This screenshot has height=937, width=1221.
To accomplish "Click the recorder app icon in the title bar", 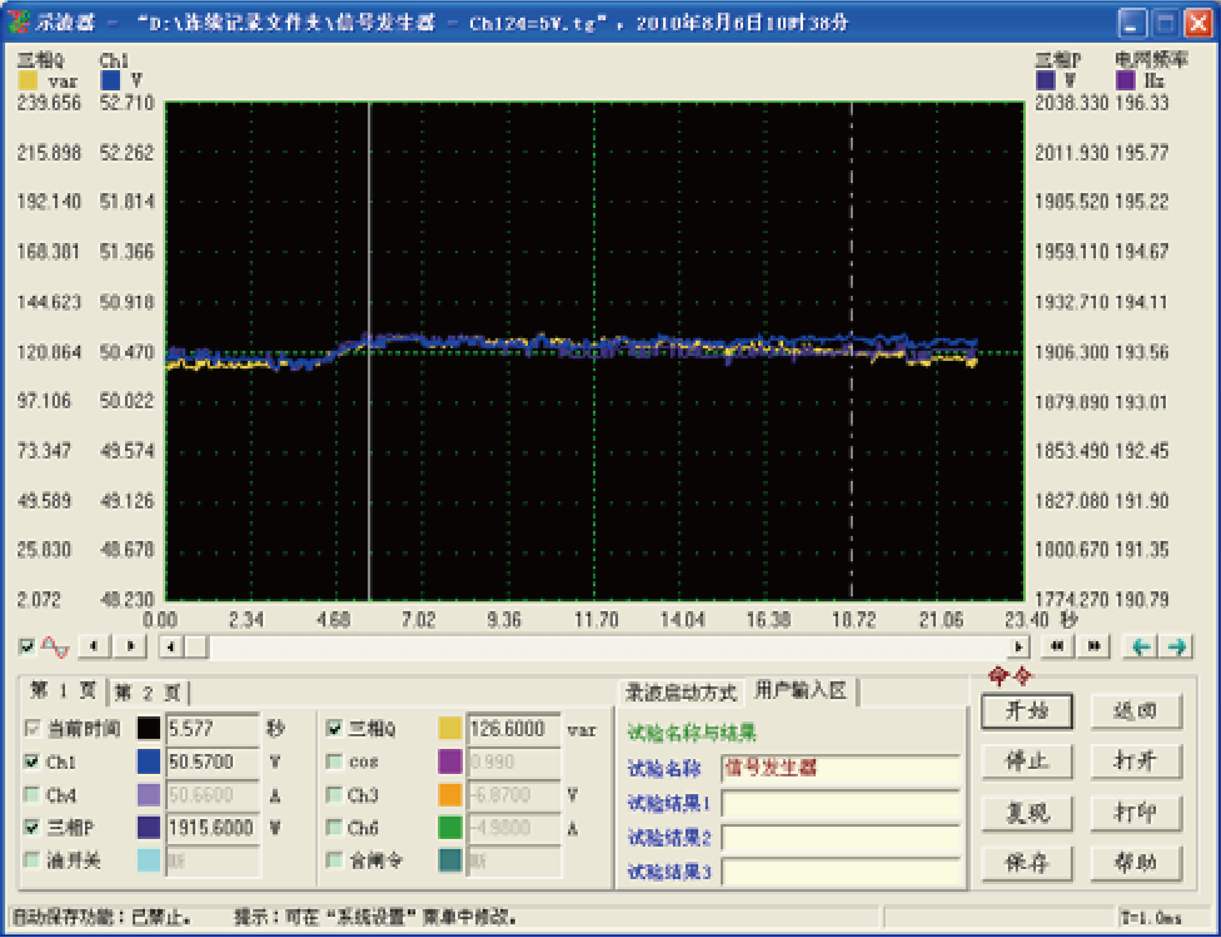I will [x=18, y=22].
